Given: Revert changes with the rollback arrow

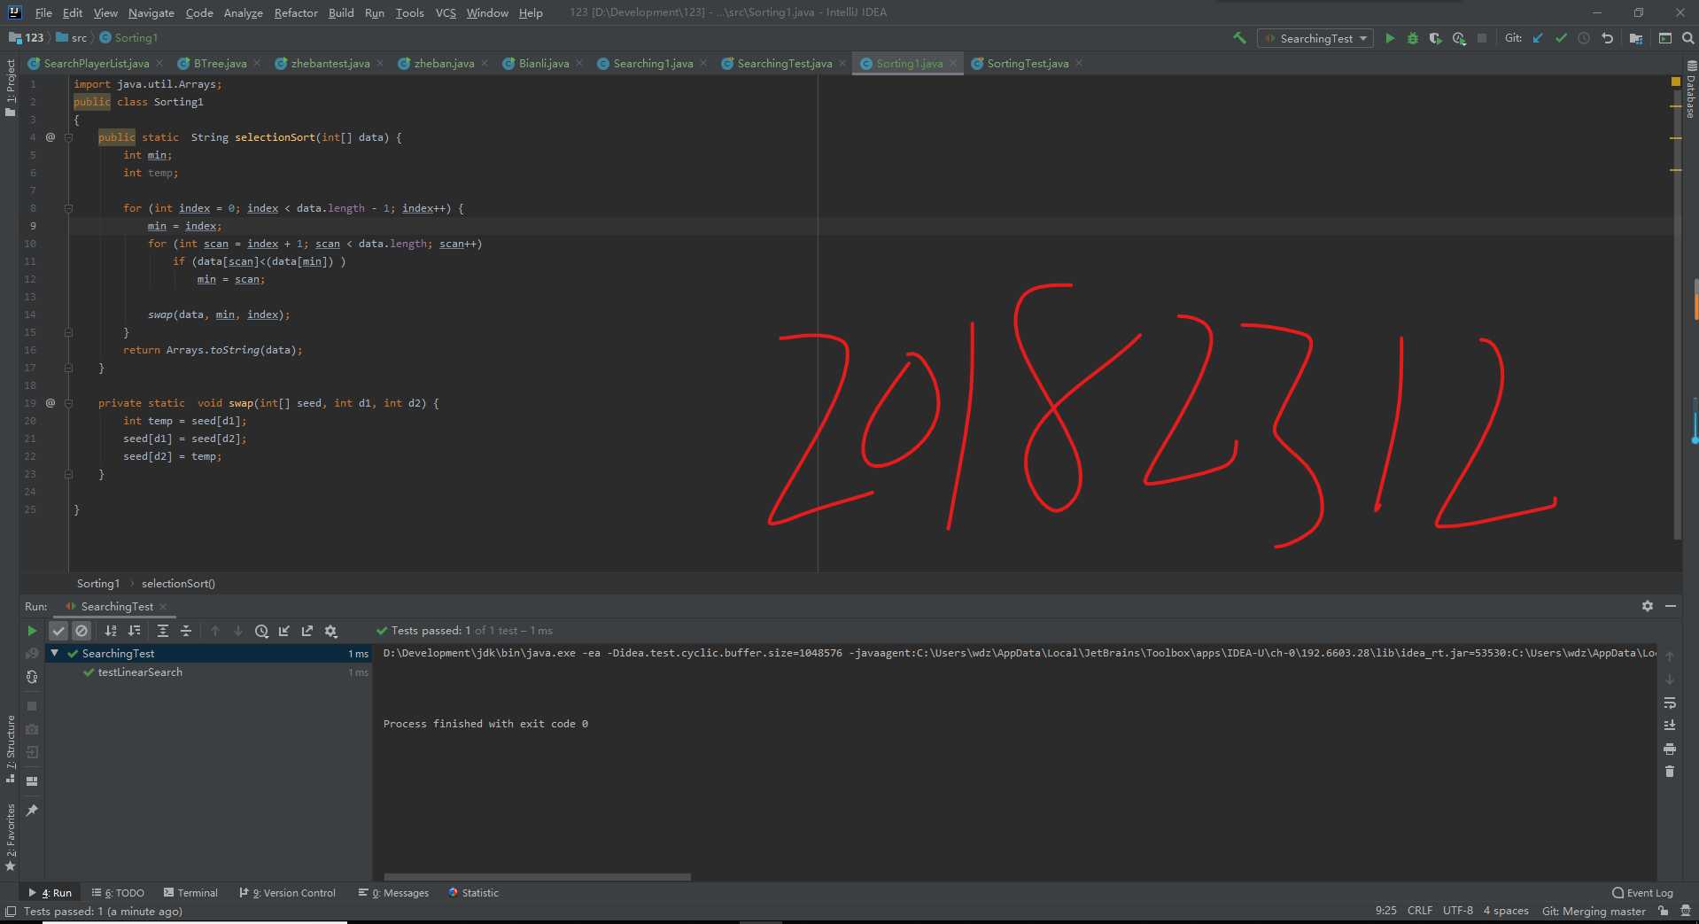Looking at the screenshot, I should 1608,38.
